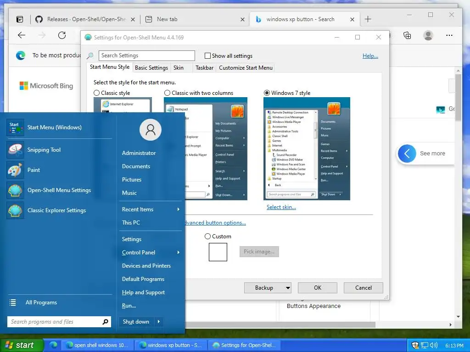Image resolution: width=470 pixels, height=352 pixels.
Task: Click the volume speaker tray icon
Action: (x=433, y=345)
